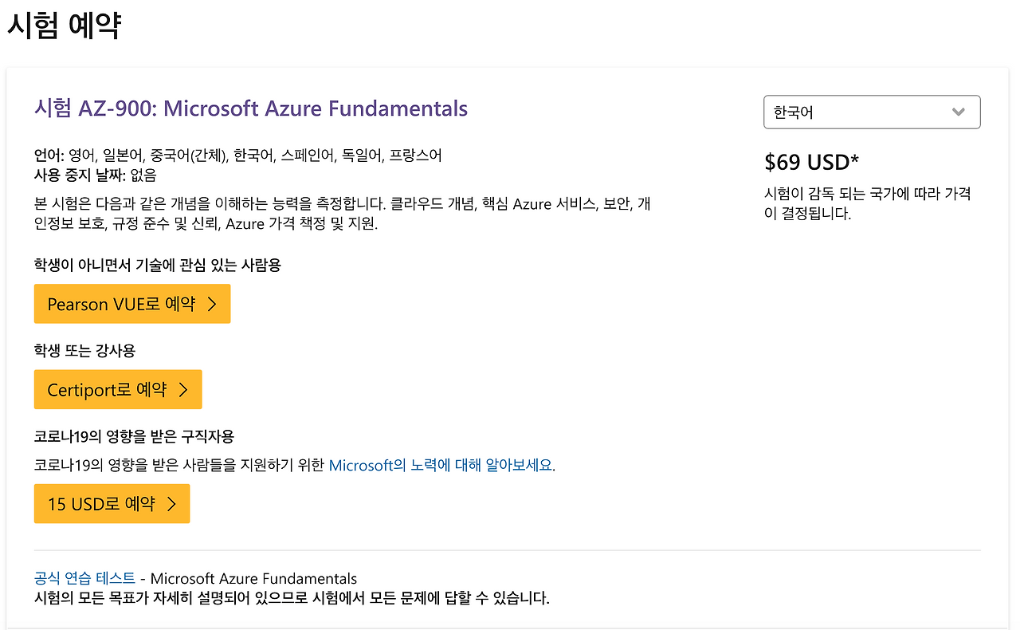Click the price note about 시험이 감독 되는 국가
The height and width of the screenshot is (630, 1020).
click(x=868, y=203)
